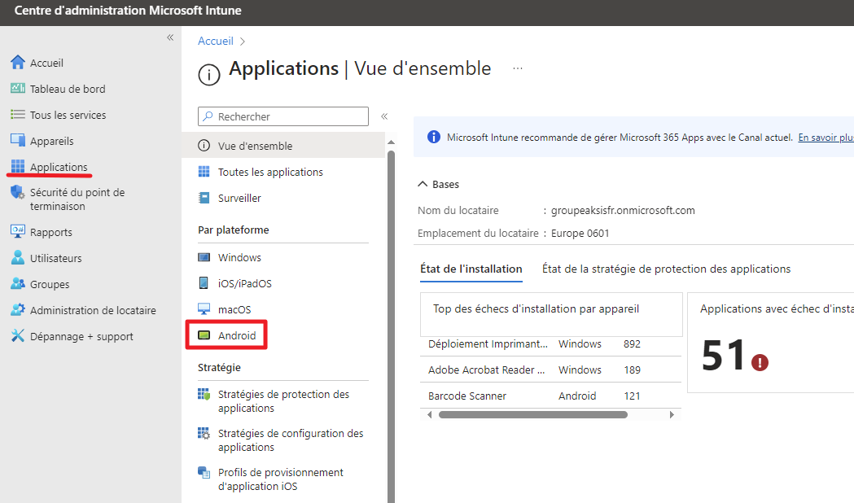Open Utilisateurs in left navigation
Viewport: 854px width, 503px height.
point(55,258)
